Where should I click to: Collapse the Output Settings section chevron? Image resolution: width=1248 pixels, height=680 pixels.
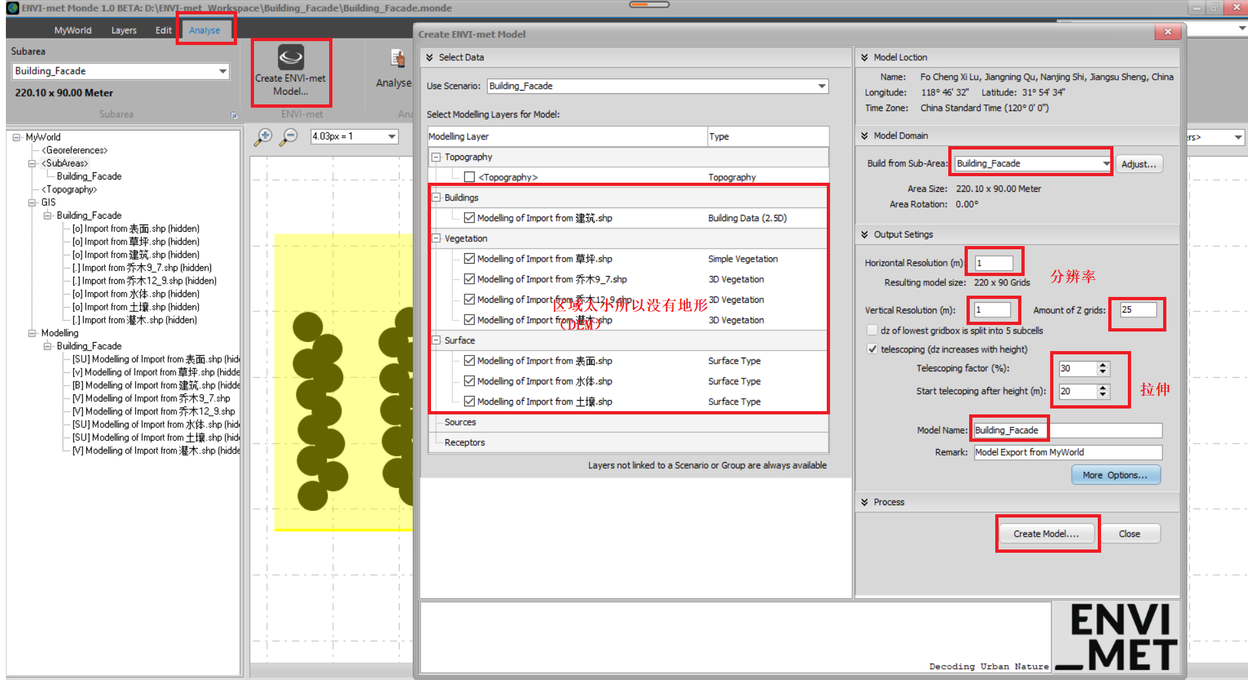coord(865,234)
